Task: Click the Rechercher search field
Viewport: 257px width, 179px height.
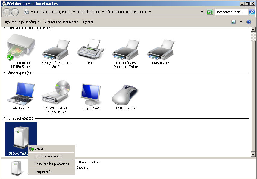Action: point(231,12)
